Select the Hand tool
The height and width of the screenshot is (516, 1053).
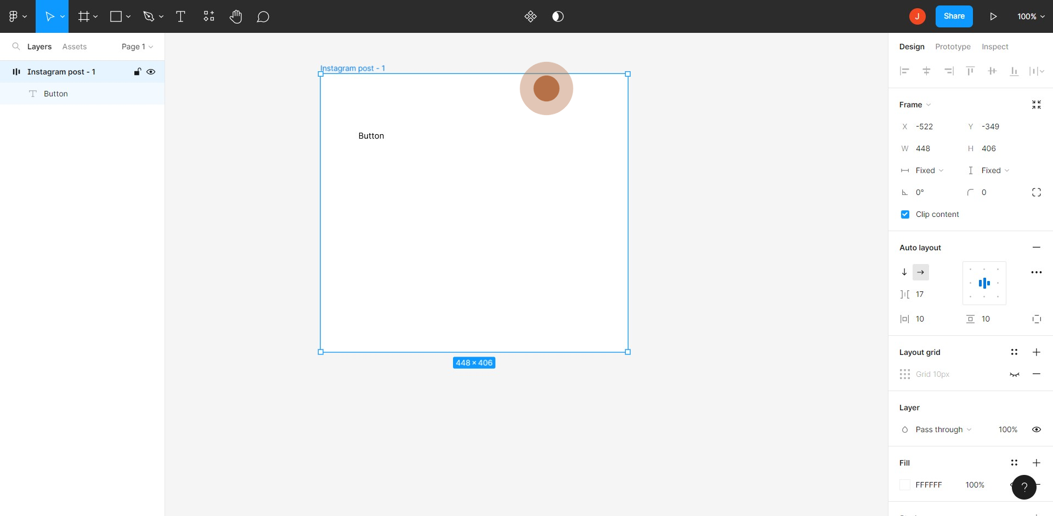click(236, 16)
